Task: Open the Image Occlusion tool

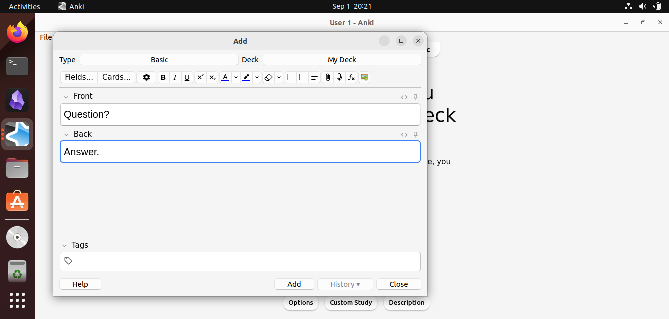Action: click(x=364, y=77)
